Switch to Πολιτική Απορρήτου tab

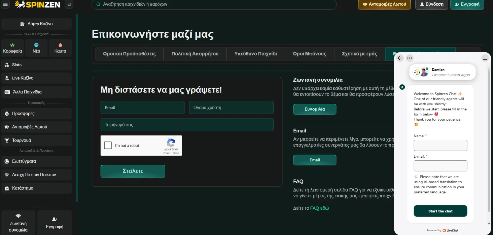[x=195, y=54]
